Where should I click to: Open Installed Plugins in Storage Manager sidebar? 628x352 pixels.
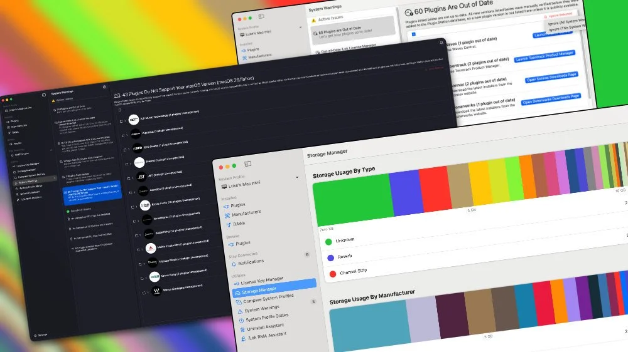234,205
